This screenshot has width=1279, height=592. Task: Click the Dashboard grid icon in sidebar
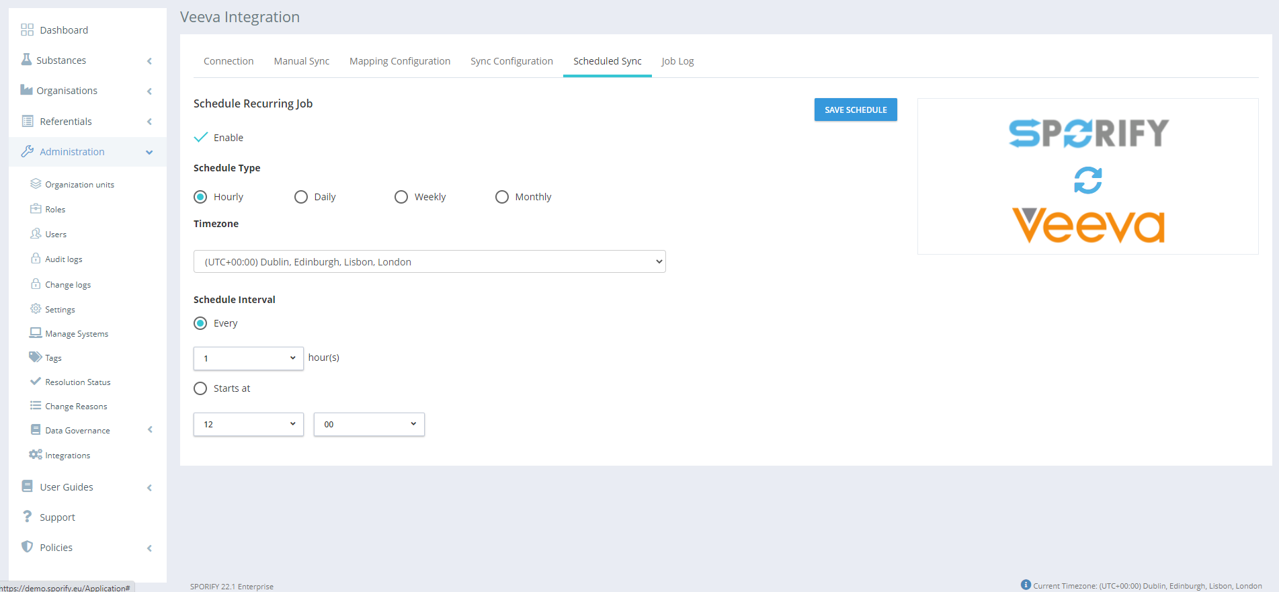coord(27,30)
